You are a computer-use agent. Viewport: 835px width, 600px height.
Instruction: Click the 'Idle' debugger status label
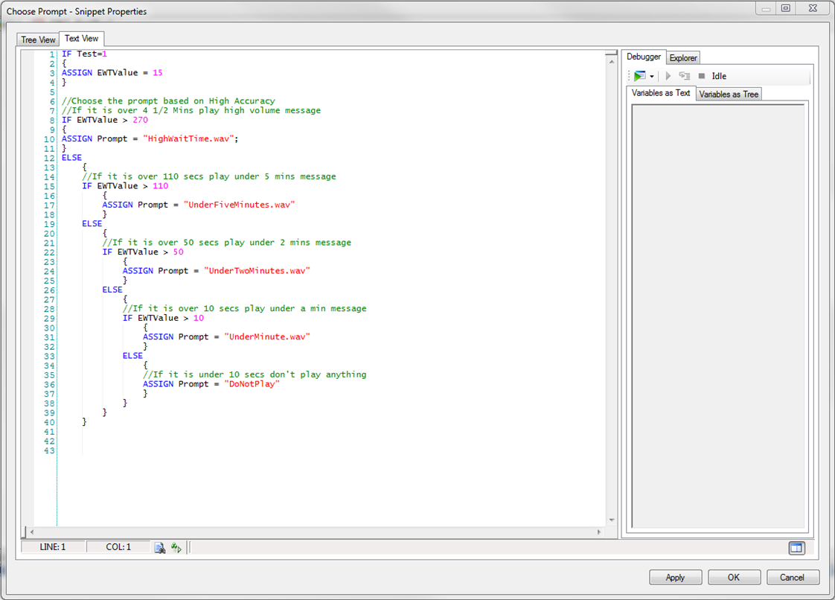pos(719,76)
